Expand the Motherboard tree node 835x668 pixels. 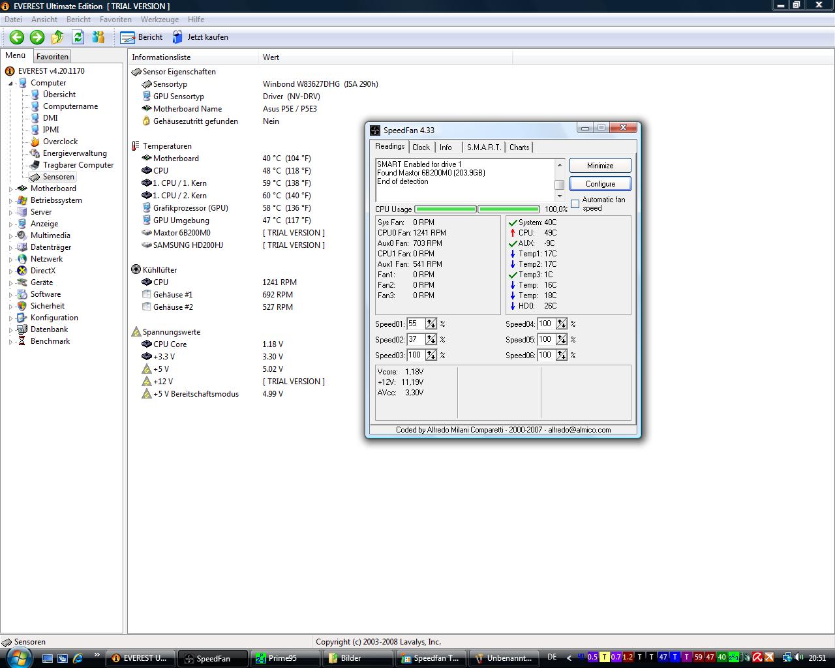click(x=11, y=189)
